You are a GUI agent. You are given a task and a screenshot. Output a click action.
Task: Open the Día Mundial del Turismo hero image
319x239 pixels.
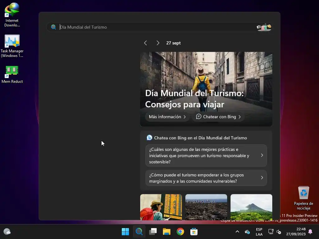point(206,89)
